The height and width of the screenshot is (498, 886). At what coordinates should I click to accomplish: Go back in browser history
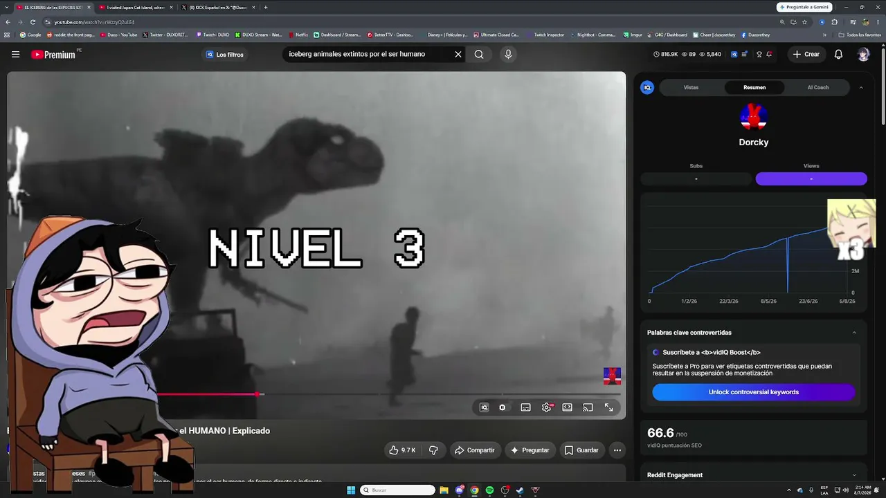tap(8, 22)
